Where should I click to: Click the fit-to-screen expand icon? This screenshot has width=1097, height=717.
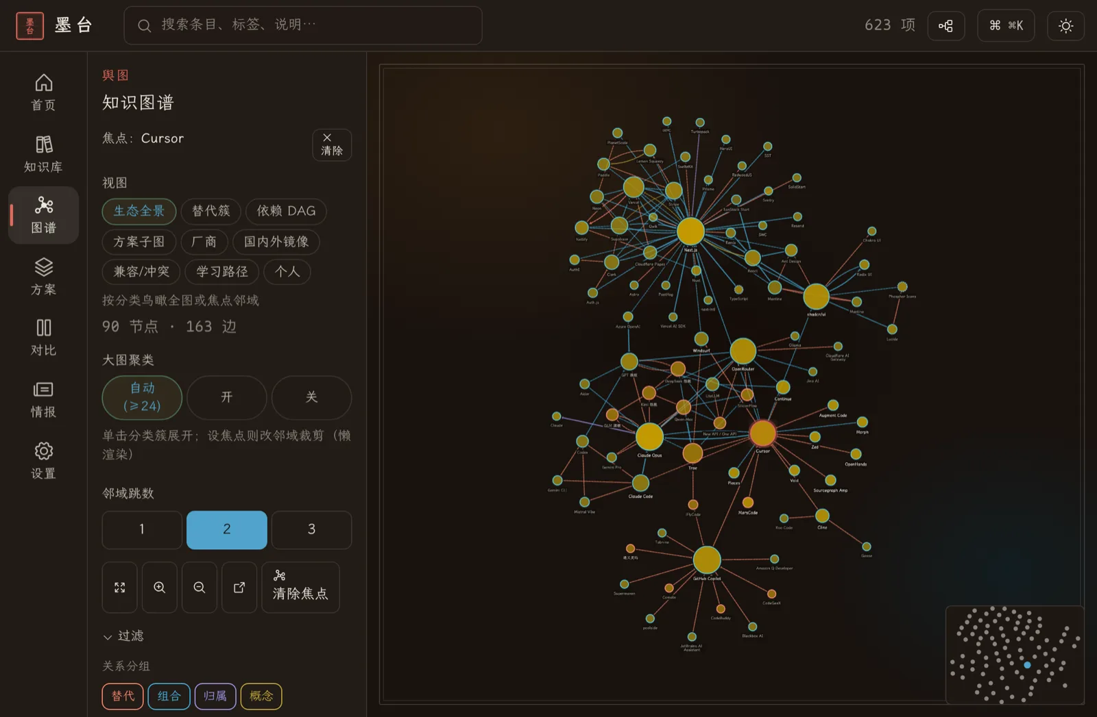pos(120,588)
